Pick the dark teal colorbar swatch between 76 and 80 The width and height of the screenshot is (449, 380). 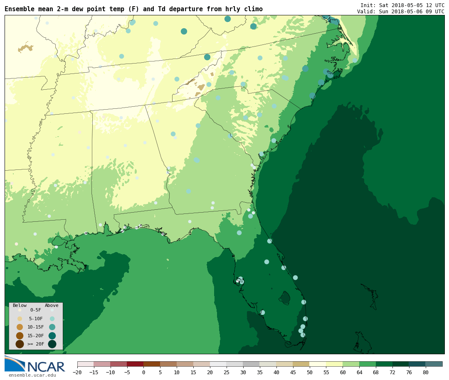(x=417, y=364)
